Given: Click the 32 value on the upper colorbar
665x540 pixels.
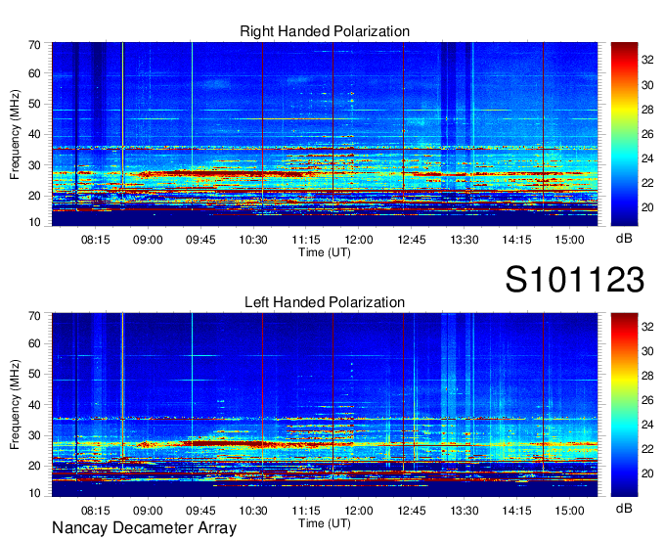Looking at the screenshot, I should point(647,61).
